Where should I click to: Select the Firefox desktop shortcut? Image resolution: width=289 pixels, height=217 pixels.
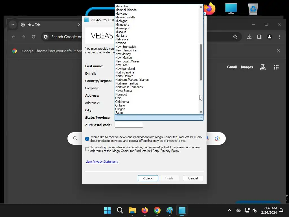click(x=210, y=9)
